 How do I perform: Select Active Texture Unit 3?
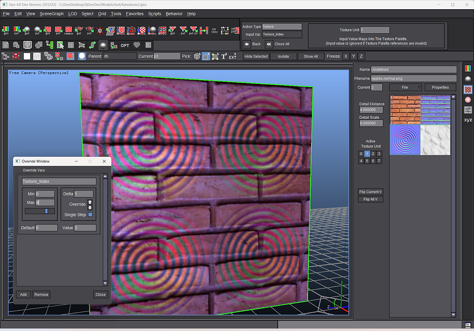pos(379,154)
